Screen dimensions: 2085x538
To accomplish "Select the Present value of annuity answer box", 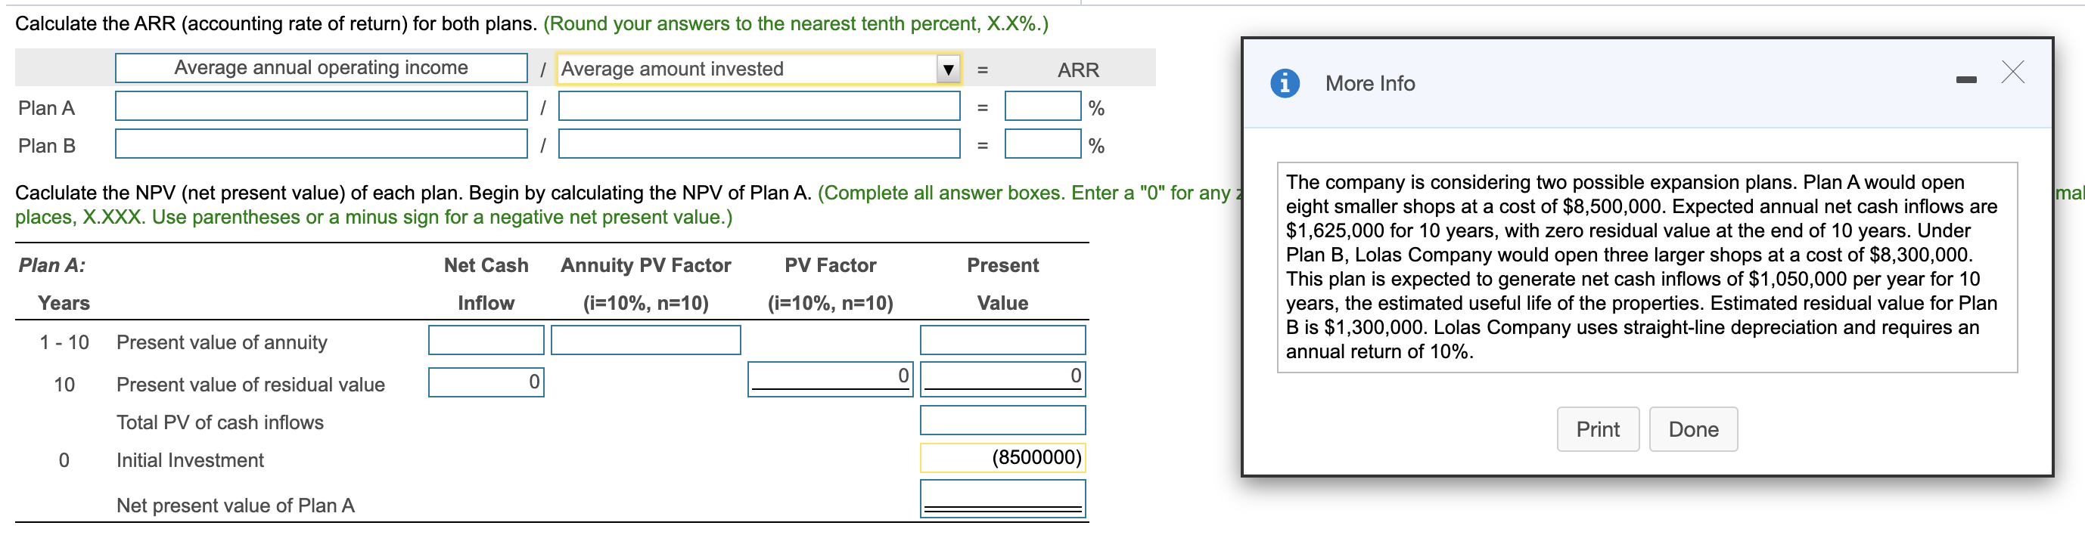I will click(x=1002, y=340).
